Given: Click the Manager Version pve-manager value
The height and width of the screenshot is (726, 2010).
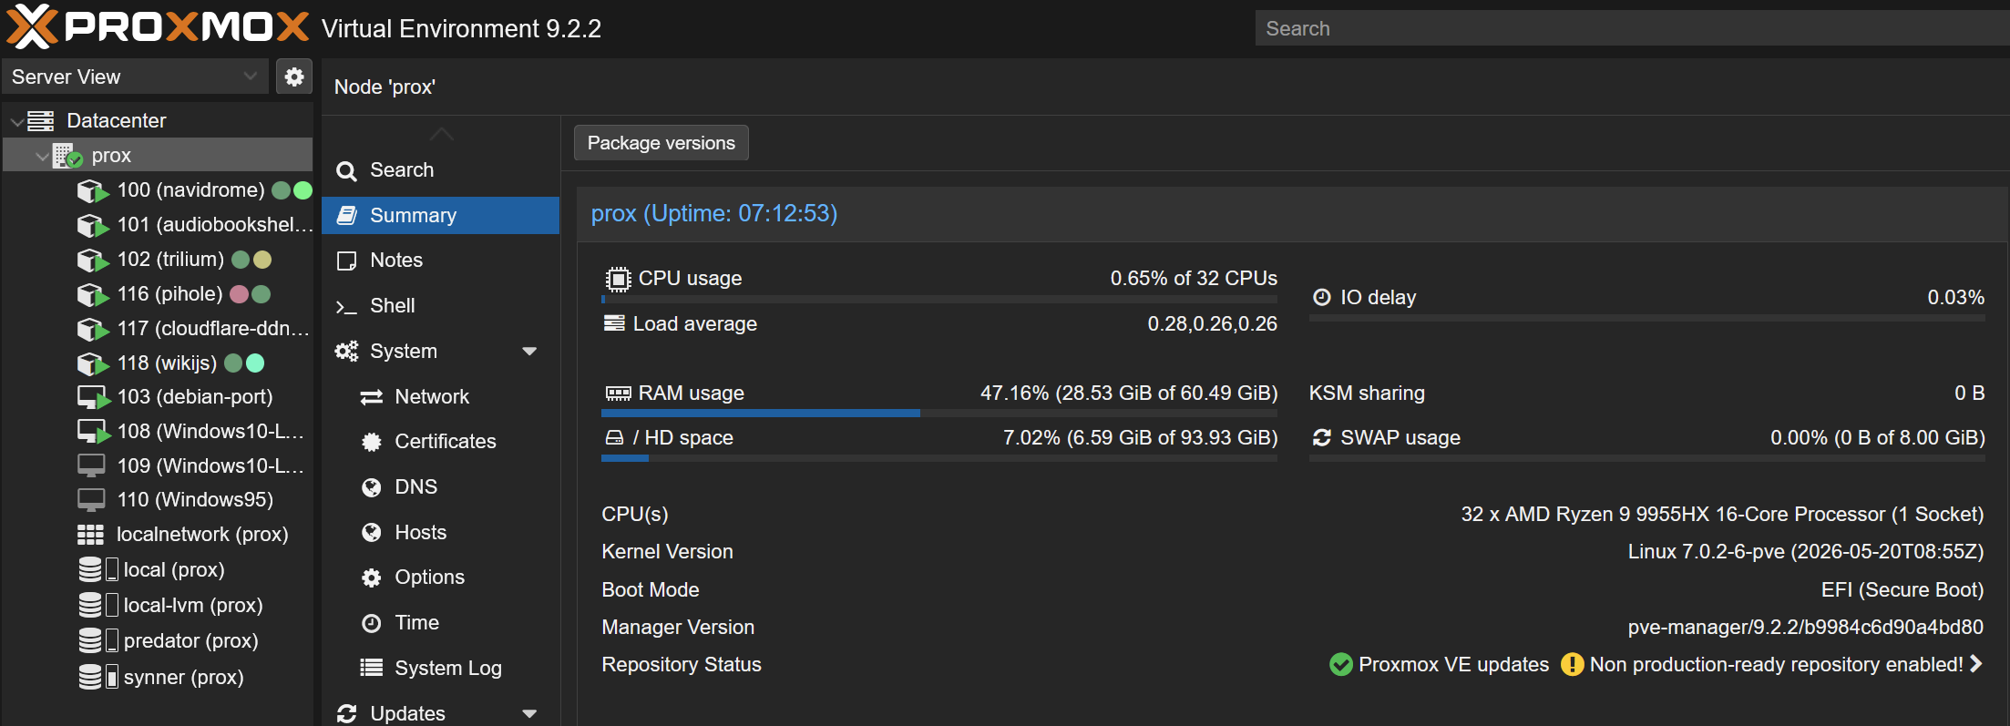Looking at the screenshot, I should [x=1805, y=628].
